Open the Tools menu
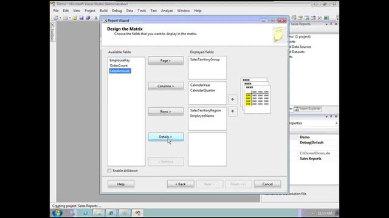Image resolution: width=389 pixels, height=218 pixels. (142, 11)
